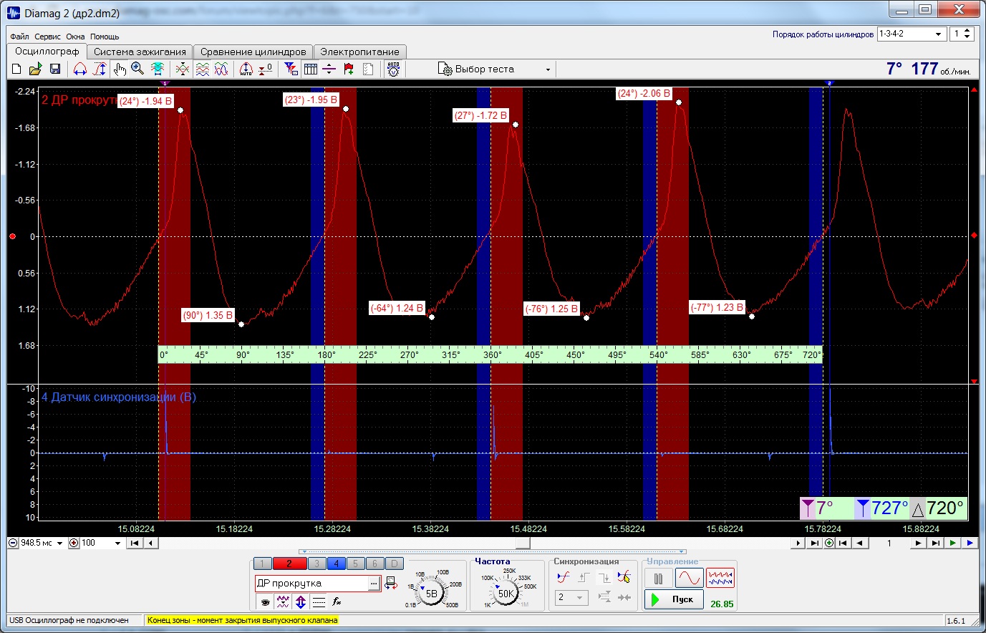The height and width of the screenshot is (633, 986).
Task: Click ellipsis button beside ДР прокрутка
Action: pos(374,584)
